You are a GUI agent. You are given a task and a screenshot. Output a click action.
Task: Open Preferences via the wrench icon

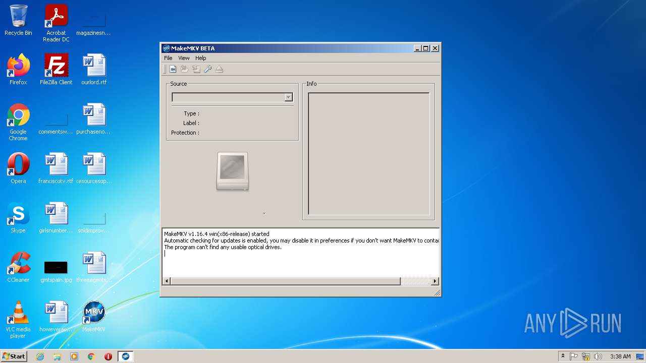208,69
